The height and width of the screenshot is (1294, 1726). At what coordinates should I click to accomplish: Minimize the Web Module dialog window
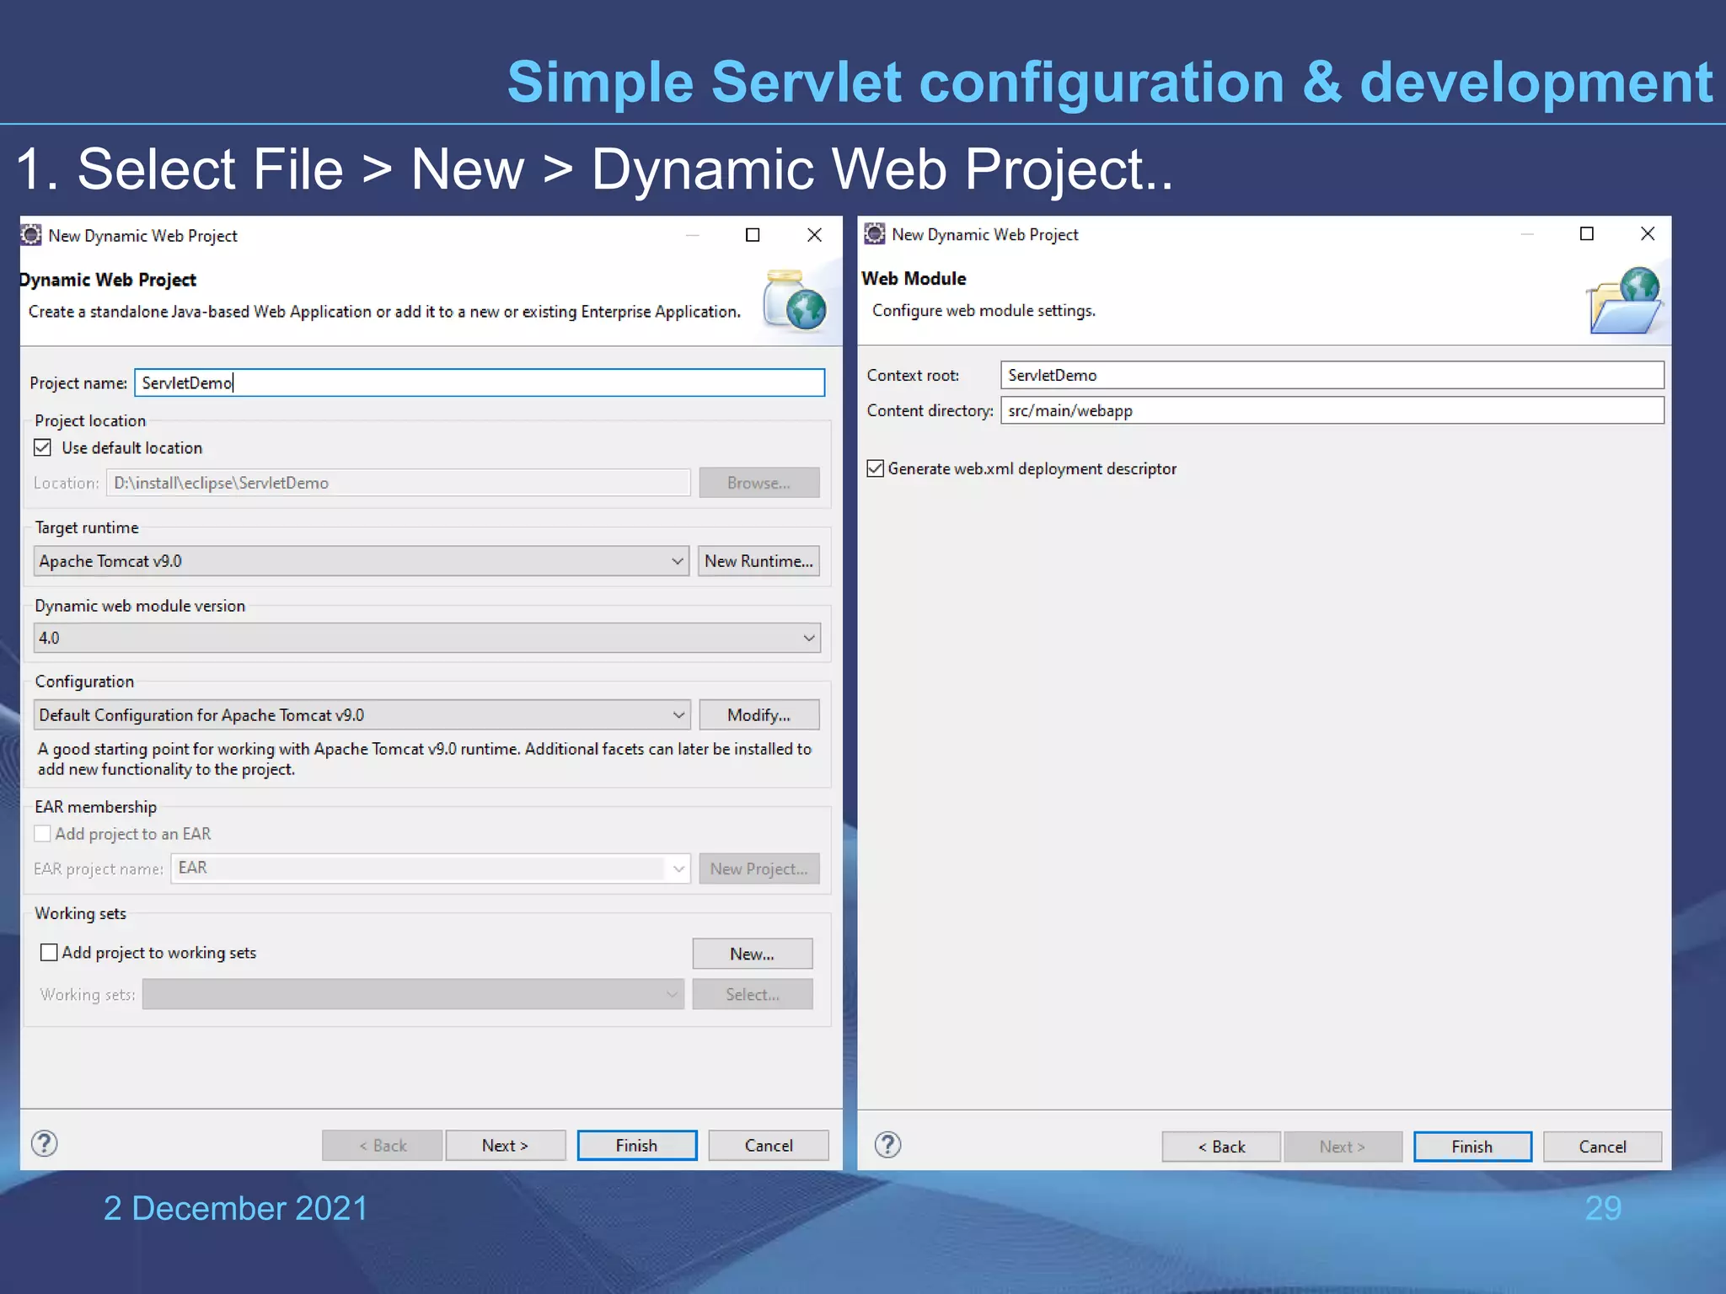pos(1527,234)
